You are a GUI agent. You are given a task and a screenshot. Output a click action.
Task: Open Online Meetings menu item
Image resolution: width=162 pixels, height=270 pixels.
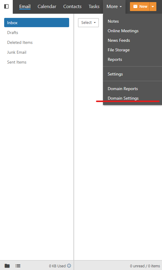[123, 31]
